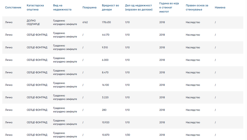Click the Површина column header
Image resolution: width=247 pixels, height=140 pixels.
click(x=89, y=8)
